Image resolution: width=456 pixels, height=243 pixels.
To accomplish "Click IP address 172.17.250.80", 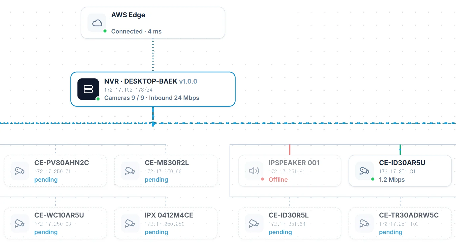I will click(163, 172).
